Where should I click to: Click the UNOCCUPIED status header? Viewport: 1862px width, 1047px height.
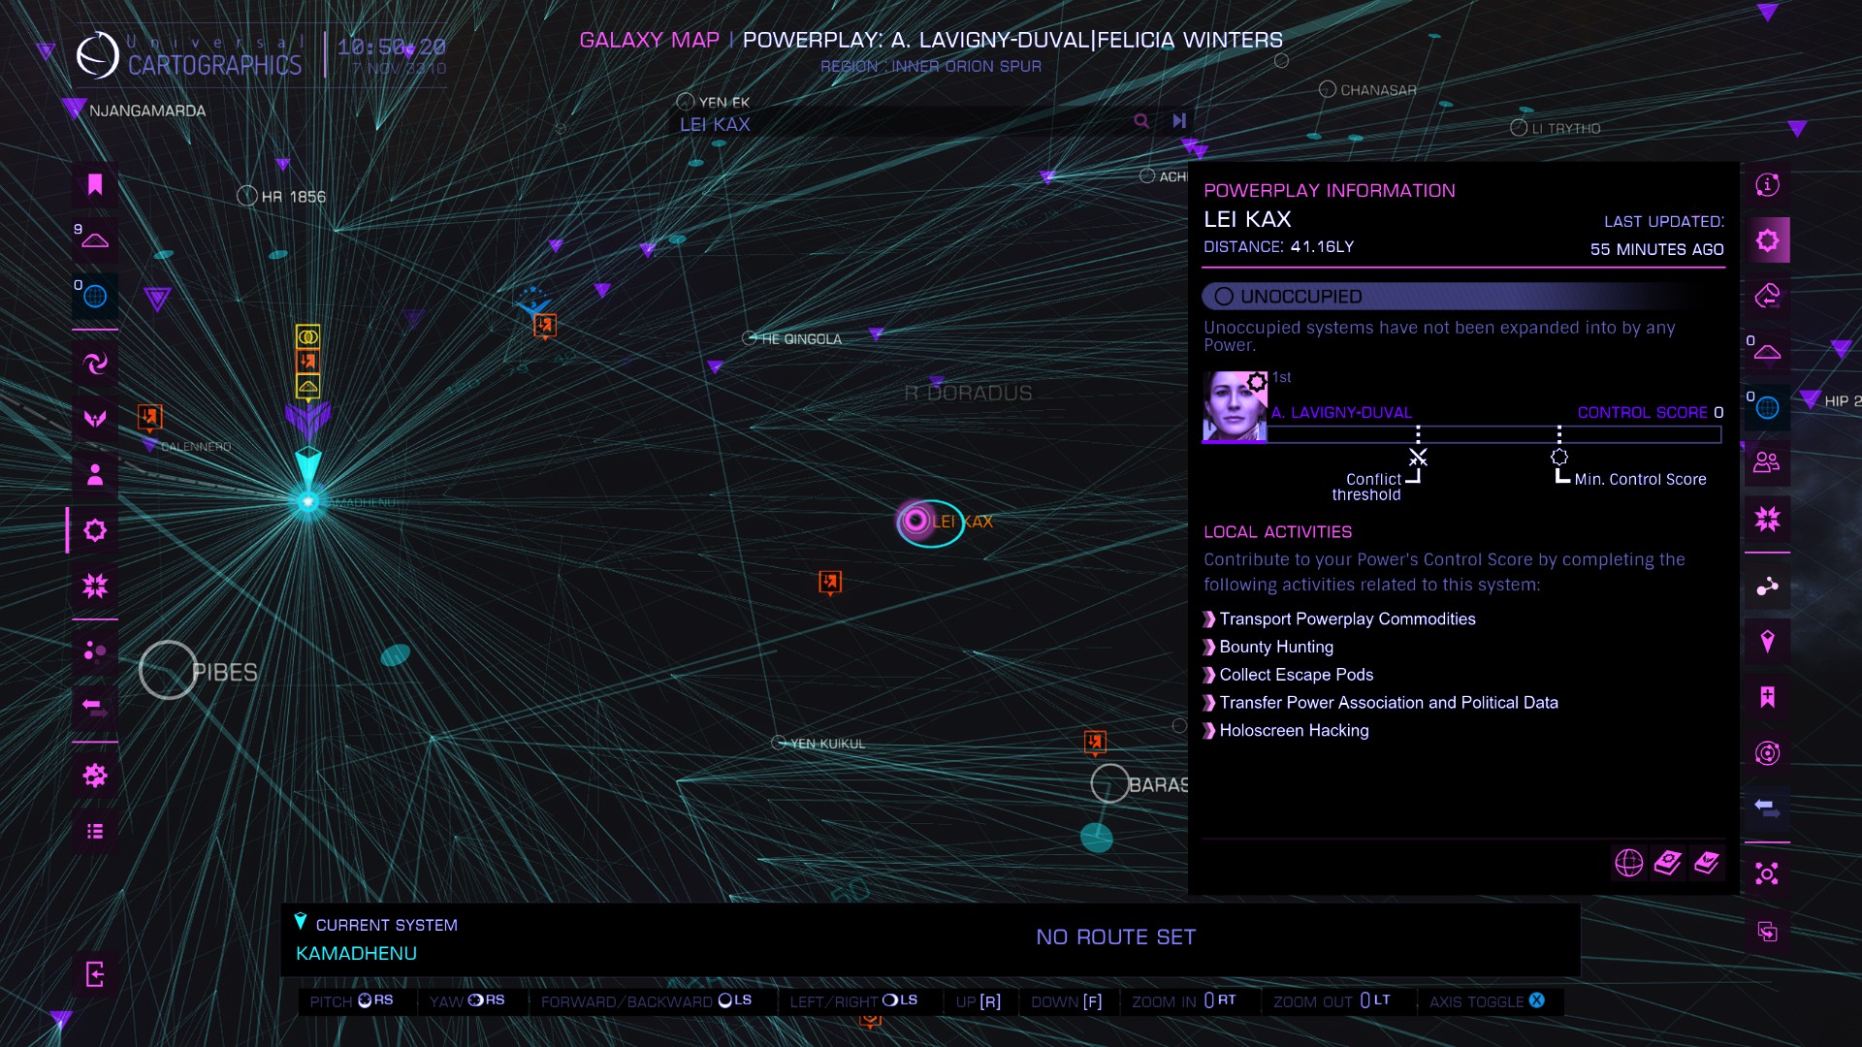pos(1462,297)
